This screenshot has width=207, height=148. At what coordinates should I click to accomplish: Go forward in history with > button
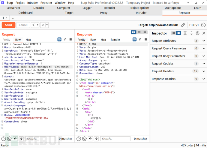tap(43, 25)
